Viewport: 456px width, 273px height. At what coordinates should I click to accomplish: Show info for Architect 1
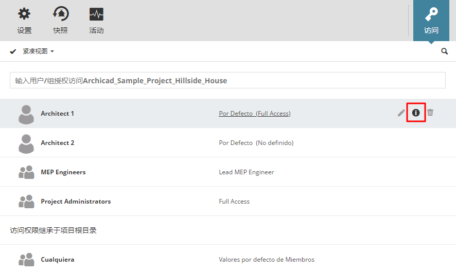(x=416, y=113)
